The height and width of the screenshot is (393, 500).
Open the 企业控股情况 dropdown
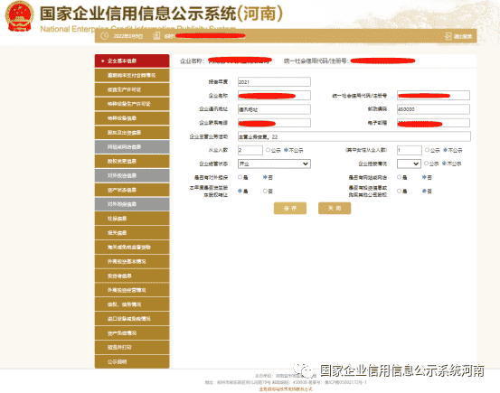coord(409,164)
